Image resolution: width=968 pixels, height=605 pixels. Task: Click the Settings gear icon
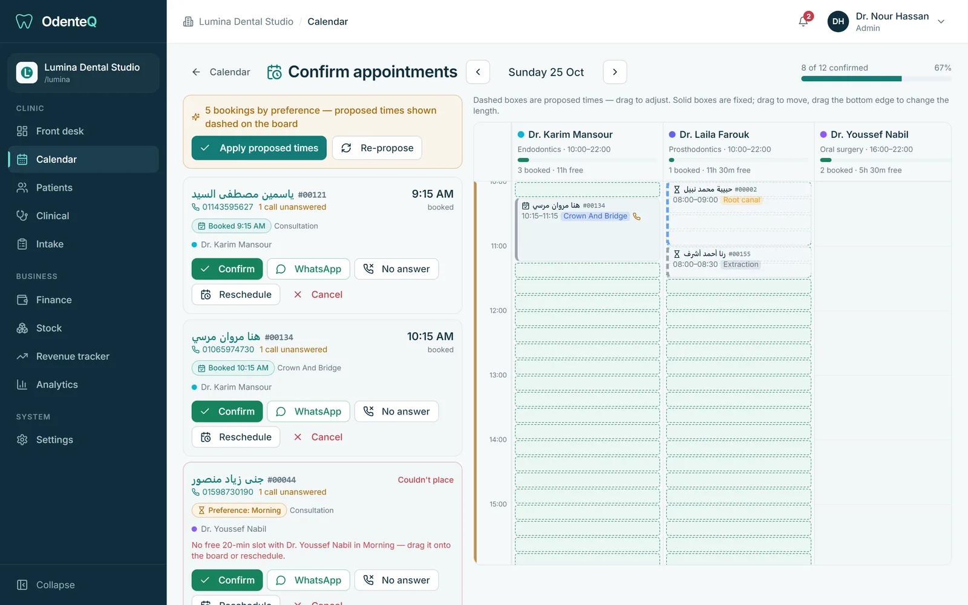pyautogui.click(x=22, y=440)
